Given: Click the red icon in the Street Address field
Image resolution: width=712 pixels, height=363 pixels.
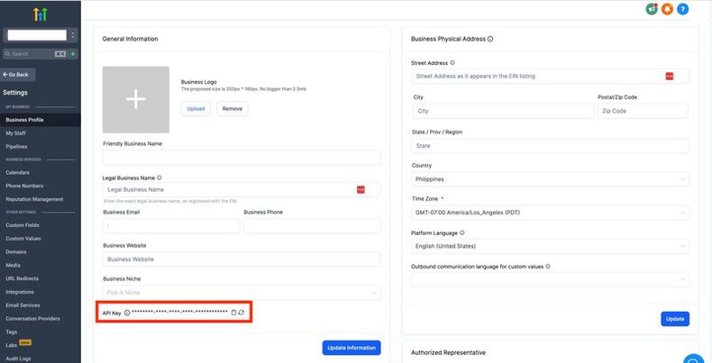Looking at the screenshot, I should click(x=670, y=77).
